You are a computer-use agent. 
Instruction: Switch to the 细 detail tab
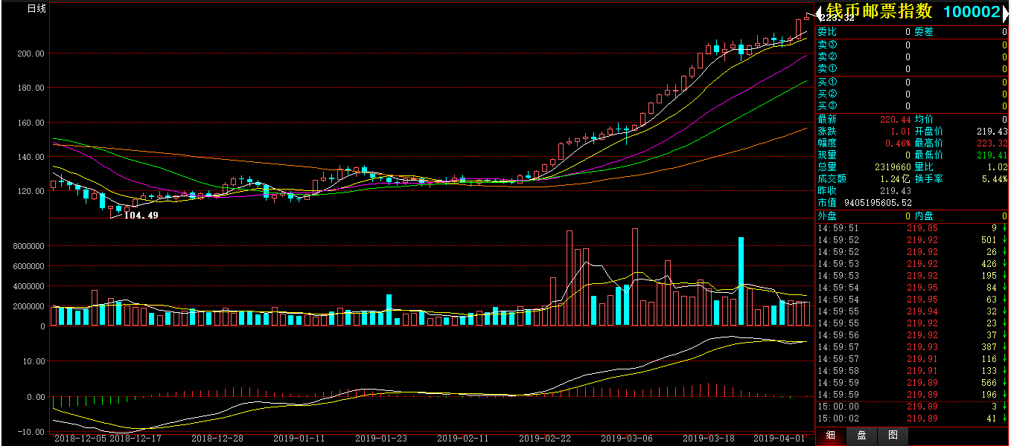tap(832, 436)
